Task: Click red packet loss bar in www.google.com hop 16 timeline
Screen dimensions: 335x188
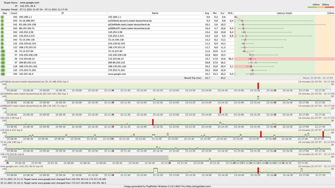Action: [258, 171]
